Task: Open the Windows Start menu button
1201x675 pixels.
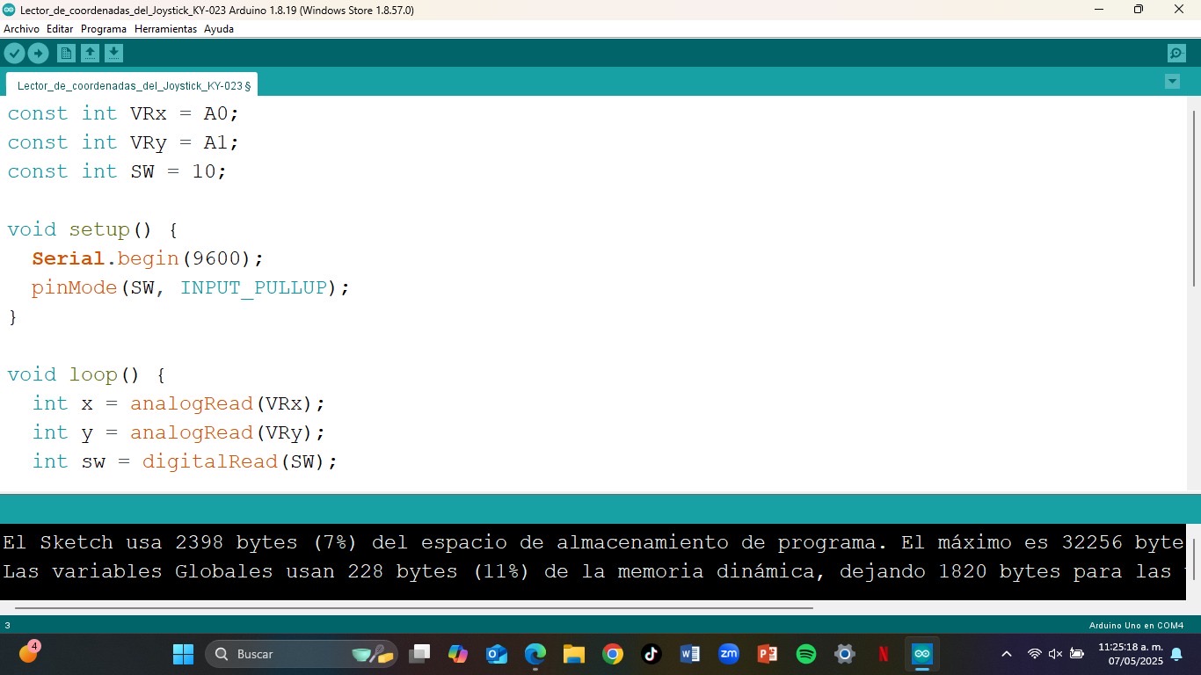Action: coord(183,654)
